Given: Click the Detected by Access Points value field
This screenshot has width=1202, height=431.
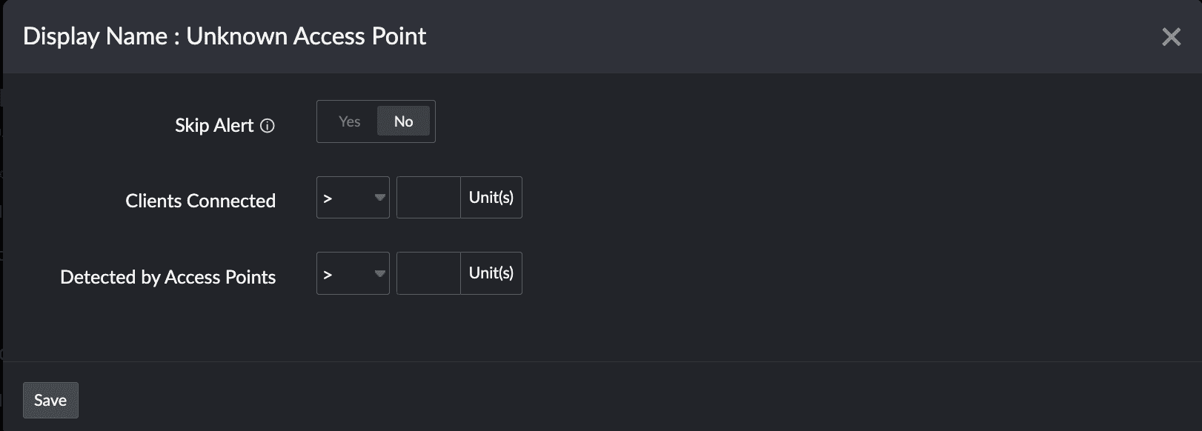Looking at the screenshot, I should tap(428, 273).
